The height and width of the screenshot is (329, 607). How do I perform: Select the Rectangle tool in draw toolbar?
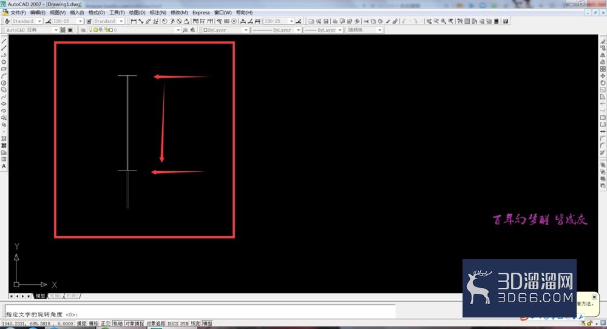(x=4, y=69)
